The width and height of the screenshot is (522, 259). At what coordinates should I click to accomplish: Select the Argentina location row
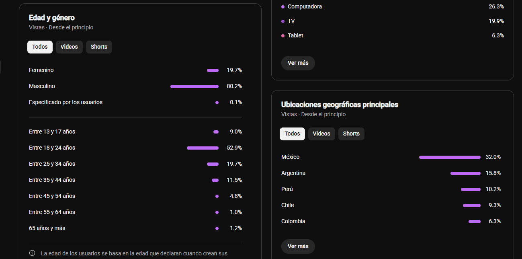(x=391, y=173)
